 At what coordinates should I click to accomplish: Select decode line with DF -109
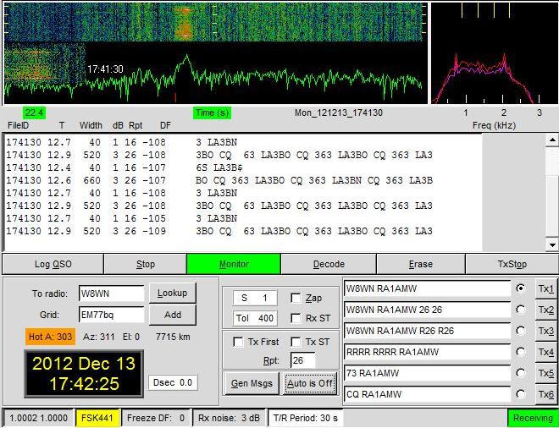point(219,231)
